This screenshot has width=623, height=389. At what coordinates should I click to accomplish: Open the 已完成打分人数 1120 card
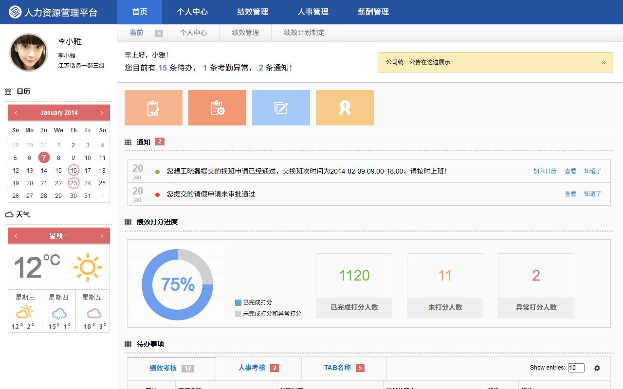pos(354,285)
